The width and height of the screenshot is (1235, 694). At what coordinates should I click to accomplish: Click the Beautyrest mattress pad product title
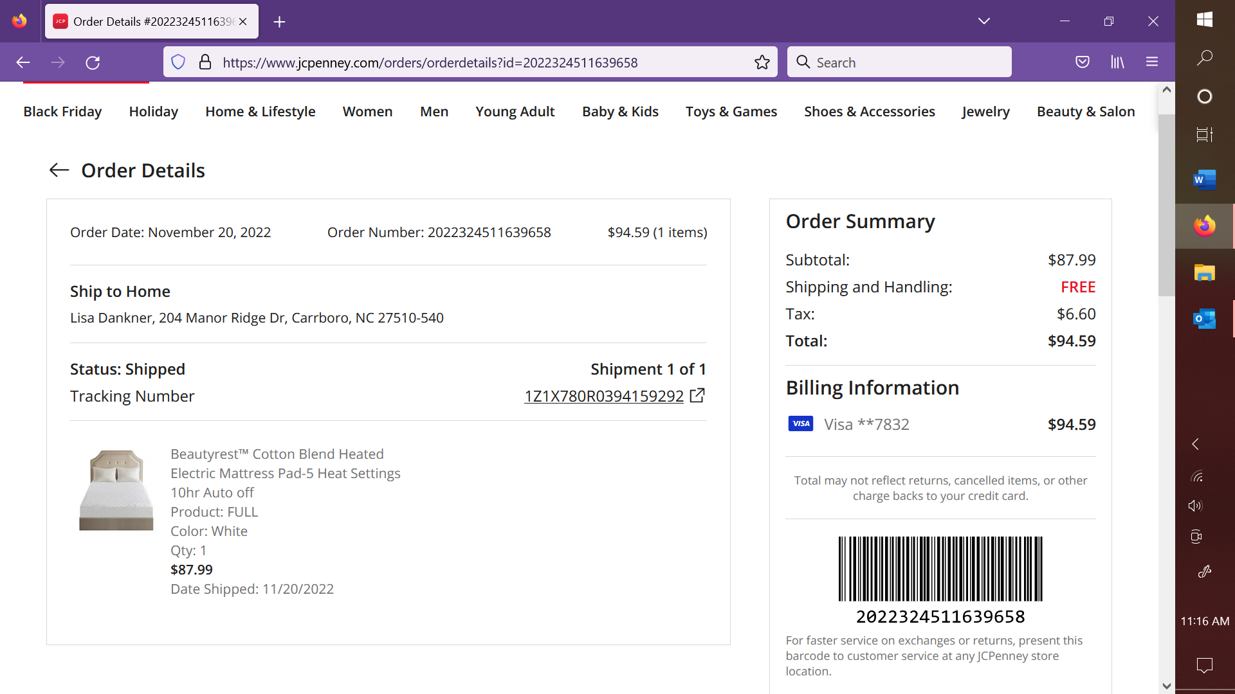[285, 473]
